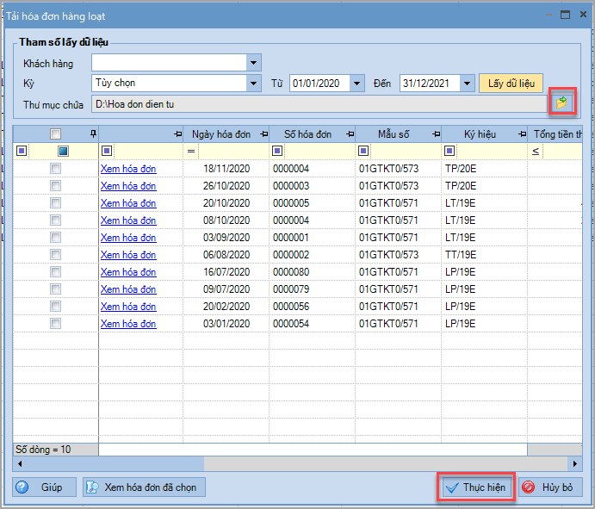Select the invoice number 0000080 cell

[313, 272]
